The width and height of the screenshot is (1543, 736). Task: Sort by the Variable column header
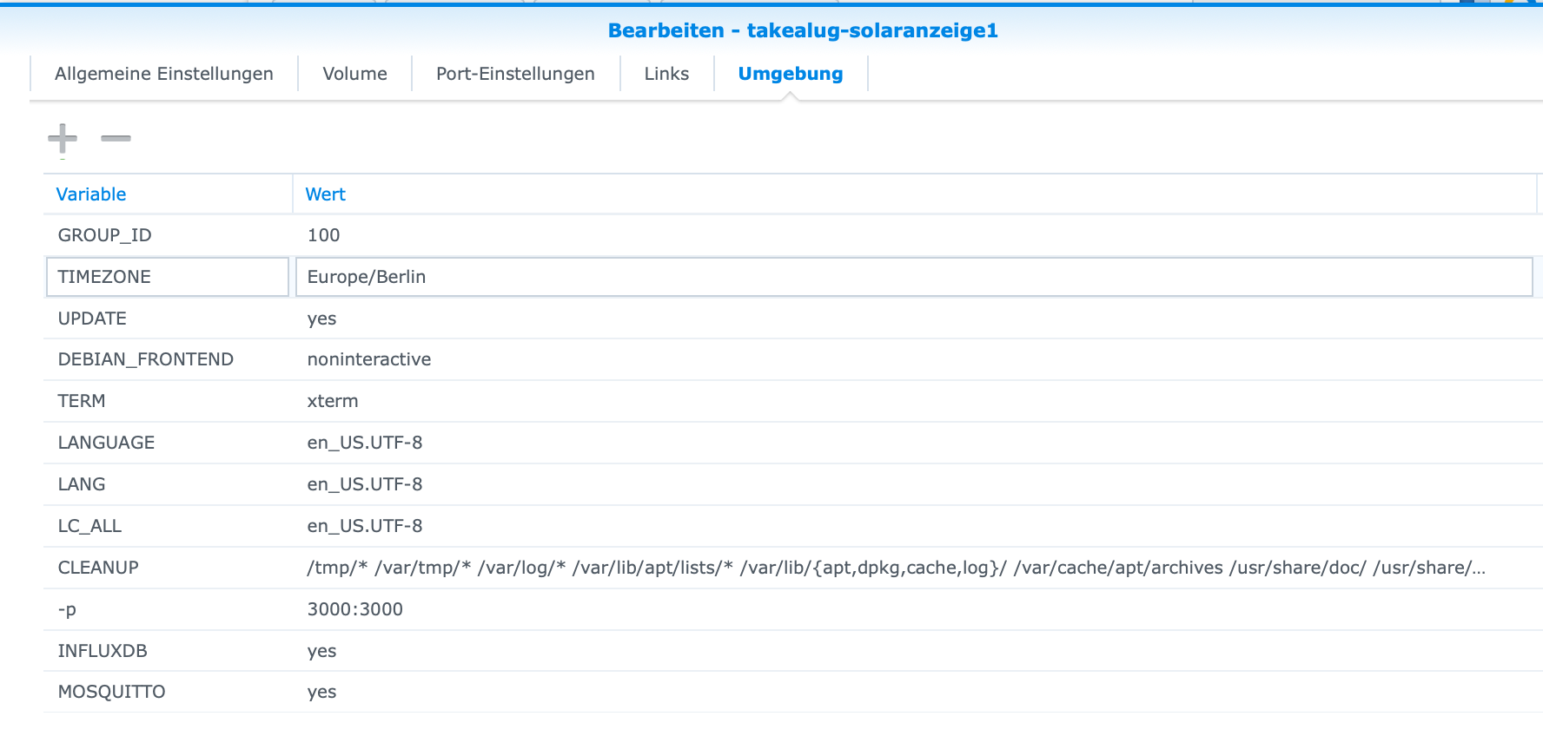[x=91, y=194]
